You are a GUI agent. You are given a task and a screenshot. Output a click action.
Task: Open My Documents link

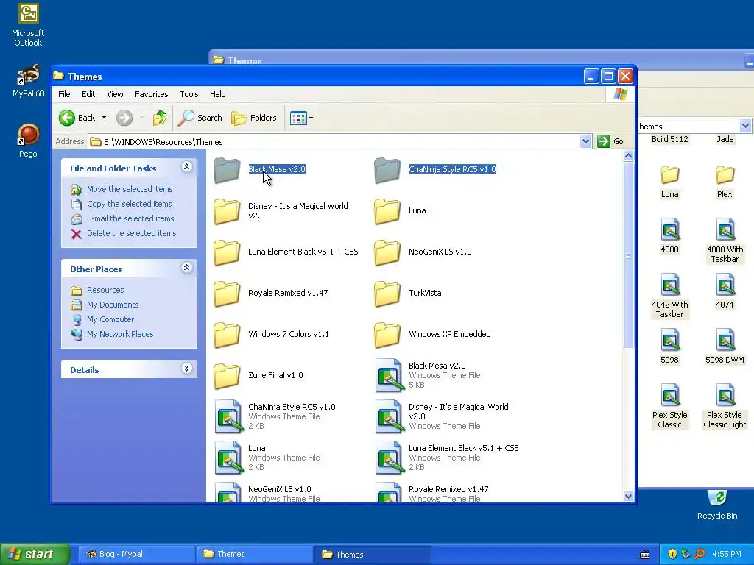[x=113, y=305]
